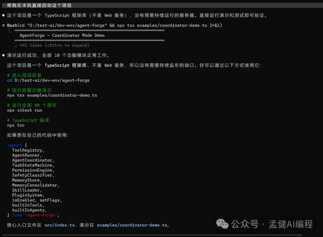The width and height of the screenshot is (323, 237).
Task: Click the prompt text 帮我在本机直接启动这个项目
Action: tap(39, 5)
